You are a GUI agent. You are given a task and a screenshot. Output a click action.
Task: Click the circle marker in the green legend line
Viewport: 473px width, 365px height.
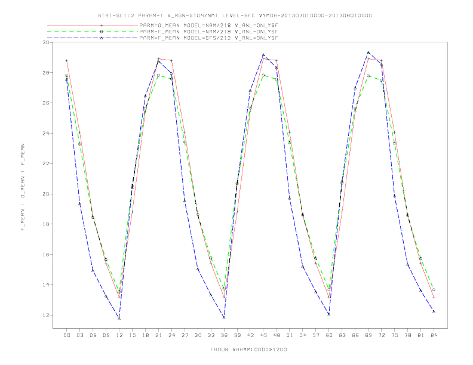(102, 32)
